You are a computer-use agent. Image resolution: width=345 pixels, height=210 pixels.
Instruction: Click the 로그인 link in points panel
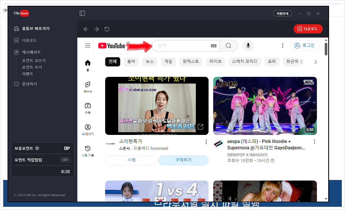point(65,171)
